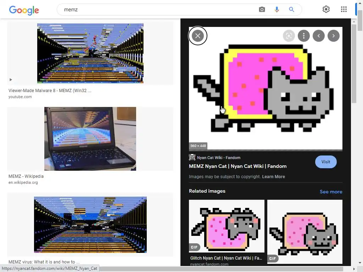363x272 pixels.
Task: Open three-dot more options in preview
Action: [x=304, y=36]
